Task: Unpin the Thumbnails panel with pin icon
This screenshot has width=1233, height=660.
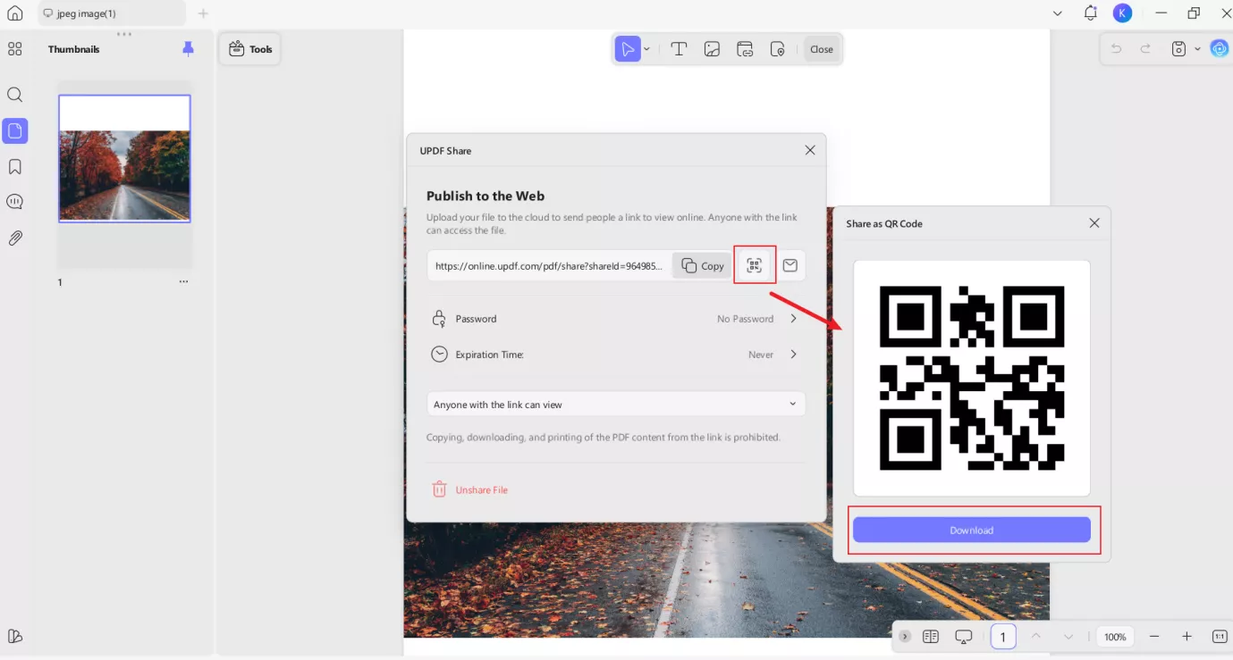Action: (188, 49)
